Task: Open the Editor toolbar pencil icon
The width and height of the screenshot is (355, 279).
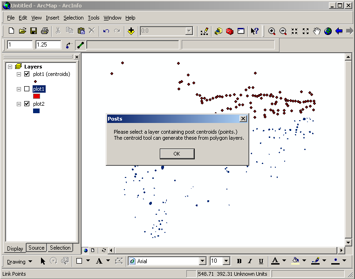Action: coord(204,31)
